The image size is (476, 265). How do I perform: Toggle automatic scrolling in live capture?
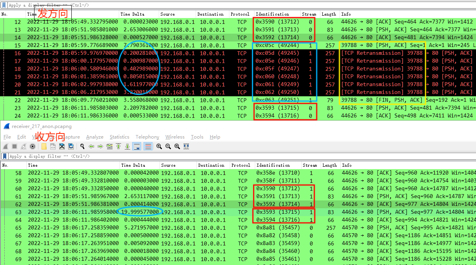pyautogui.click(x=137, y=146)
